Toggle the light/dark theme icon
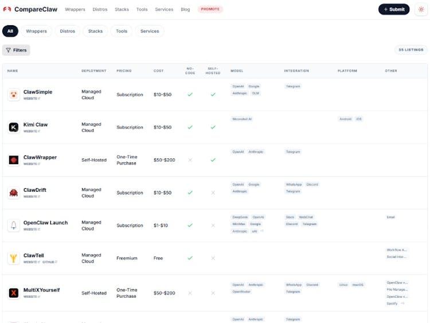 pos(421,9)
